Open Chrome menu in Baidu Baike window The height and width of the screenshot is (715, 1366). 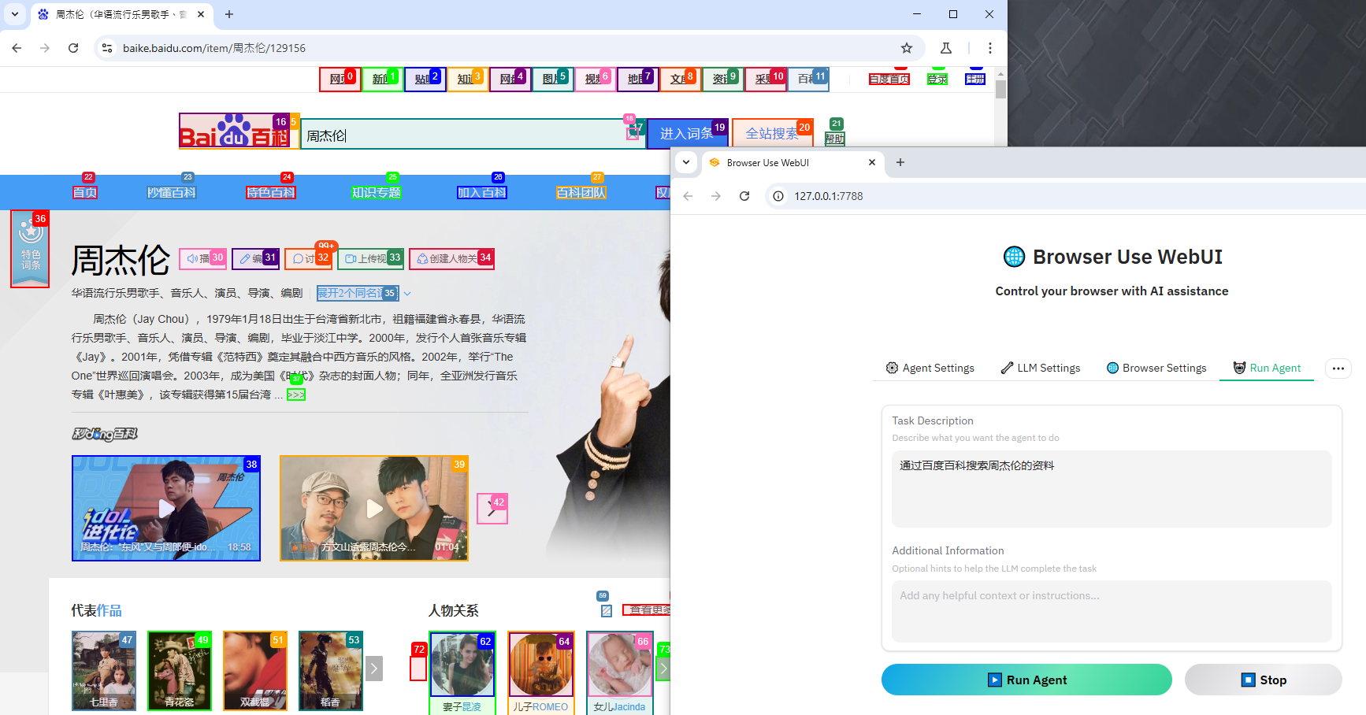[x=990, y=48]
